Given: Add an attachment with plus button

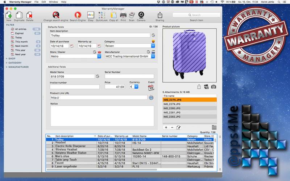Looking at the screenshot, I should coord(166,127).
